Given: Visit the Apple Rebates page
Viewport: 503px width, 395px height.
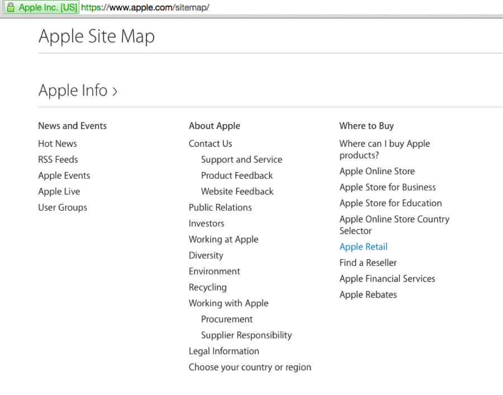Looking at the screenshot, I should tap(368, 294).
